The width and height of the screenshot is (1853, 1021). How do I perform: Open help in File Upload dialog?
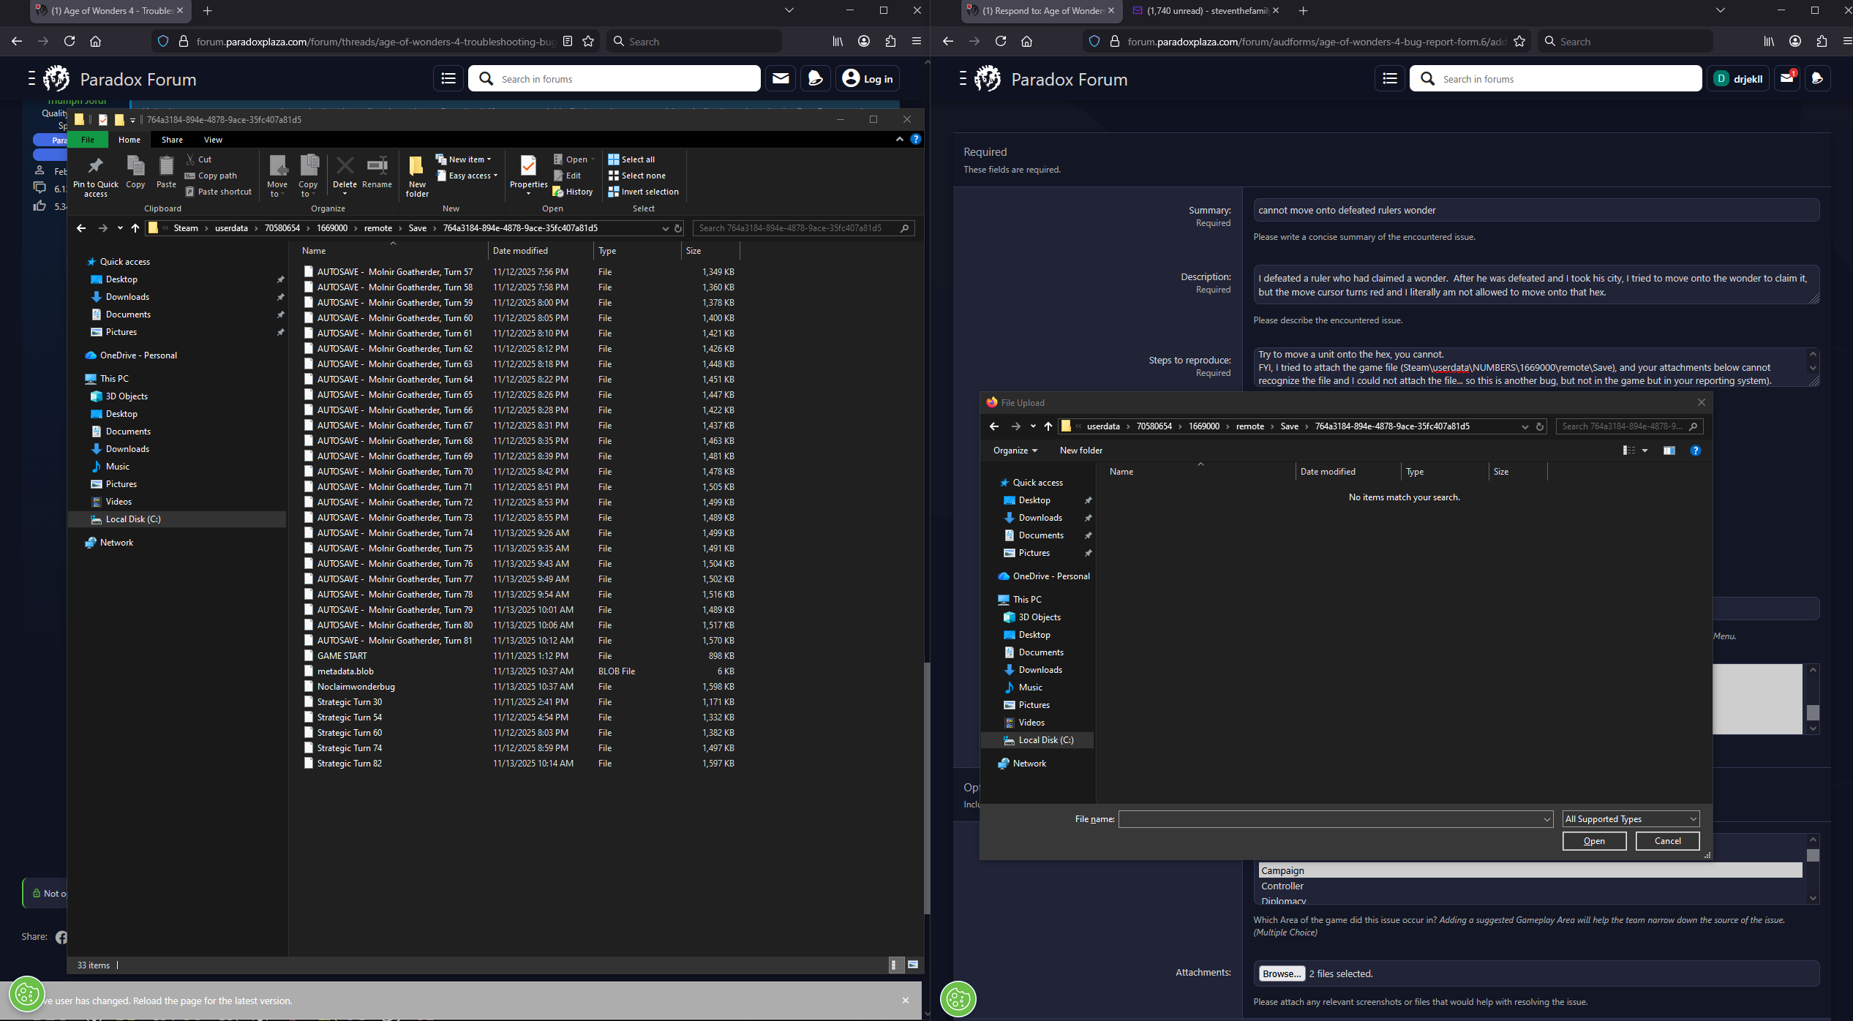pyautogui.click(x=1696, y=451)
